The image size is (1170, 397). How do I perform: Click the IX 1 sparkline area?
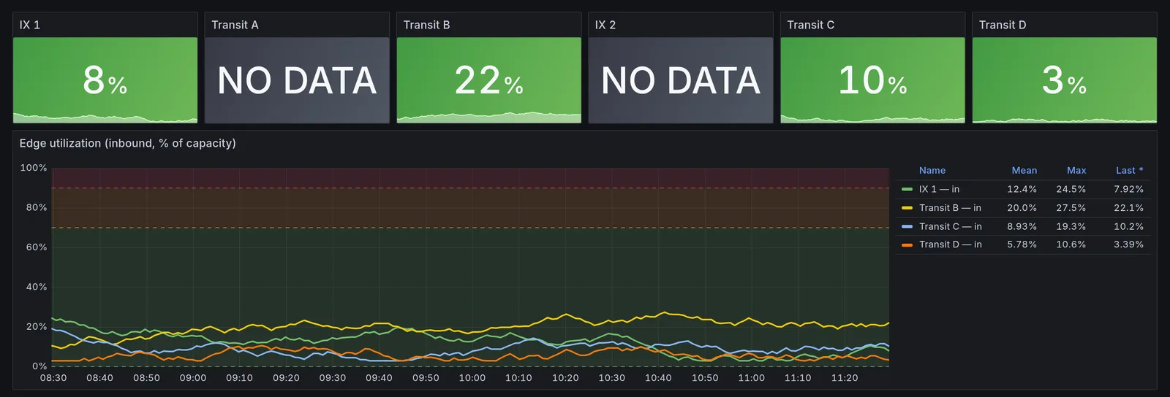tap(105, 118)
